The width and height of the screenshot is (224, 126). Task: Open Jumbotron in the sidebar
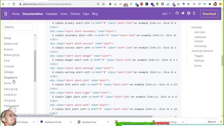10,95
